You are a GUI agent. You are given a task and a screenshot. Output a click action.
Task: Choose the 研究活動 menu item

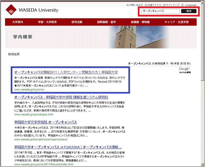(x=77, y=22)
